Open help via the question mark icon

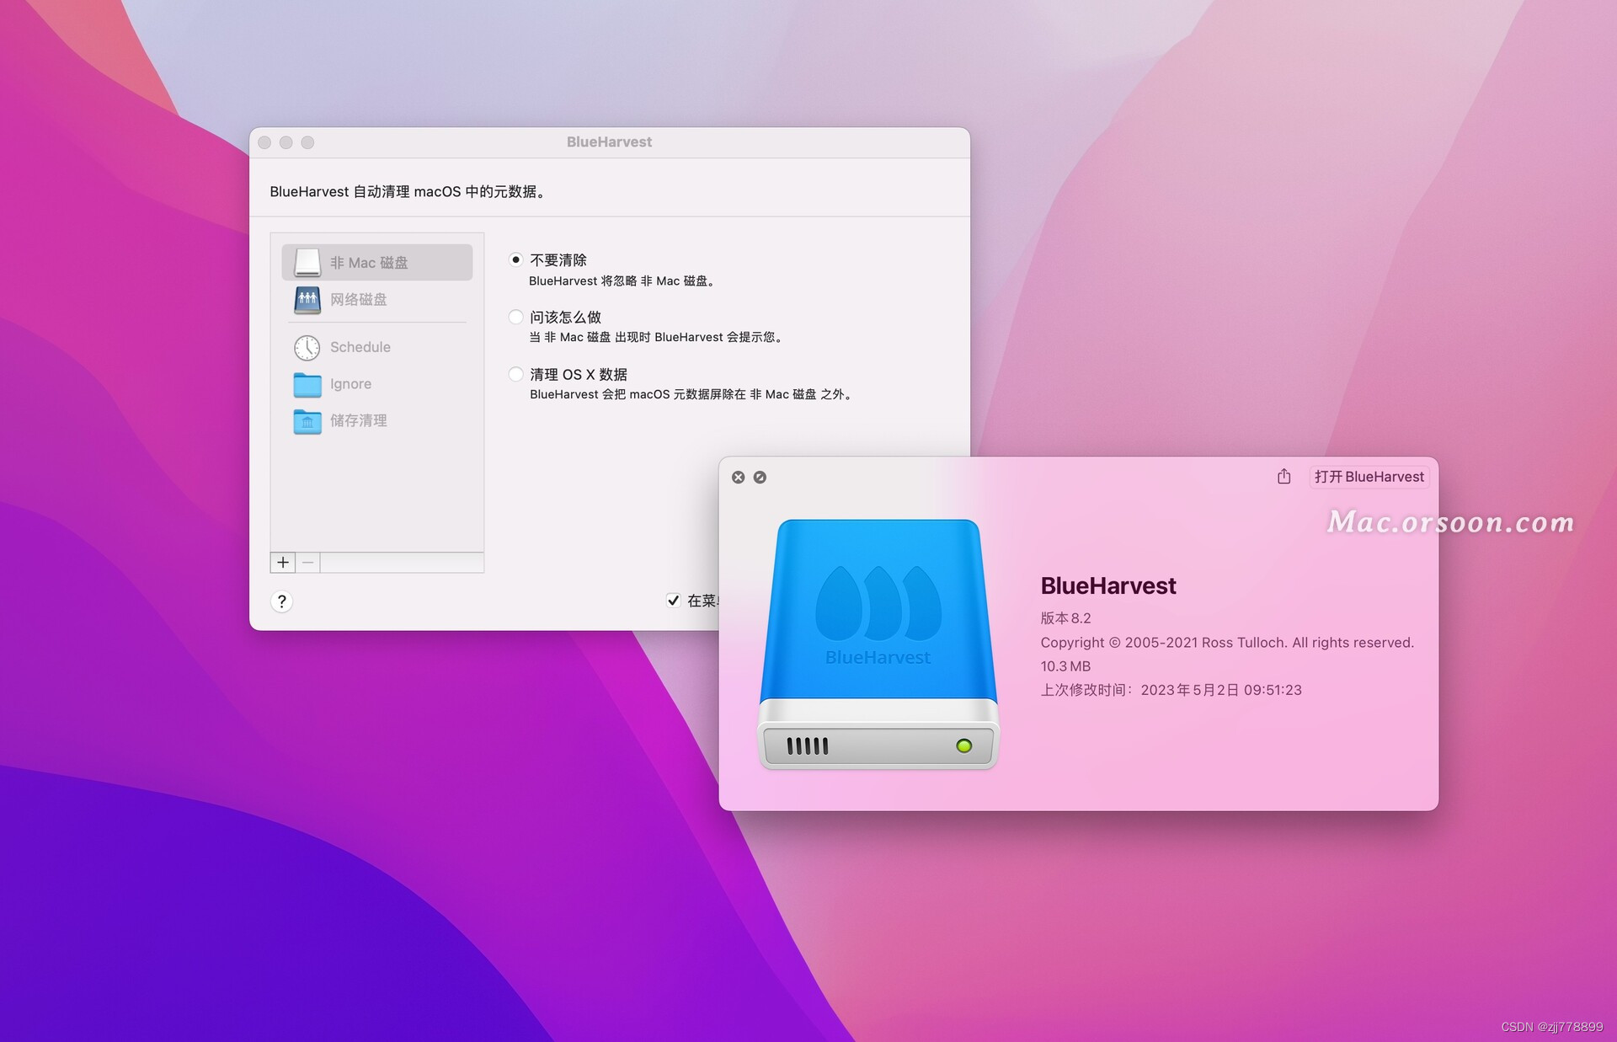tap(281, 601)
